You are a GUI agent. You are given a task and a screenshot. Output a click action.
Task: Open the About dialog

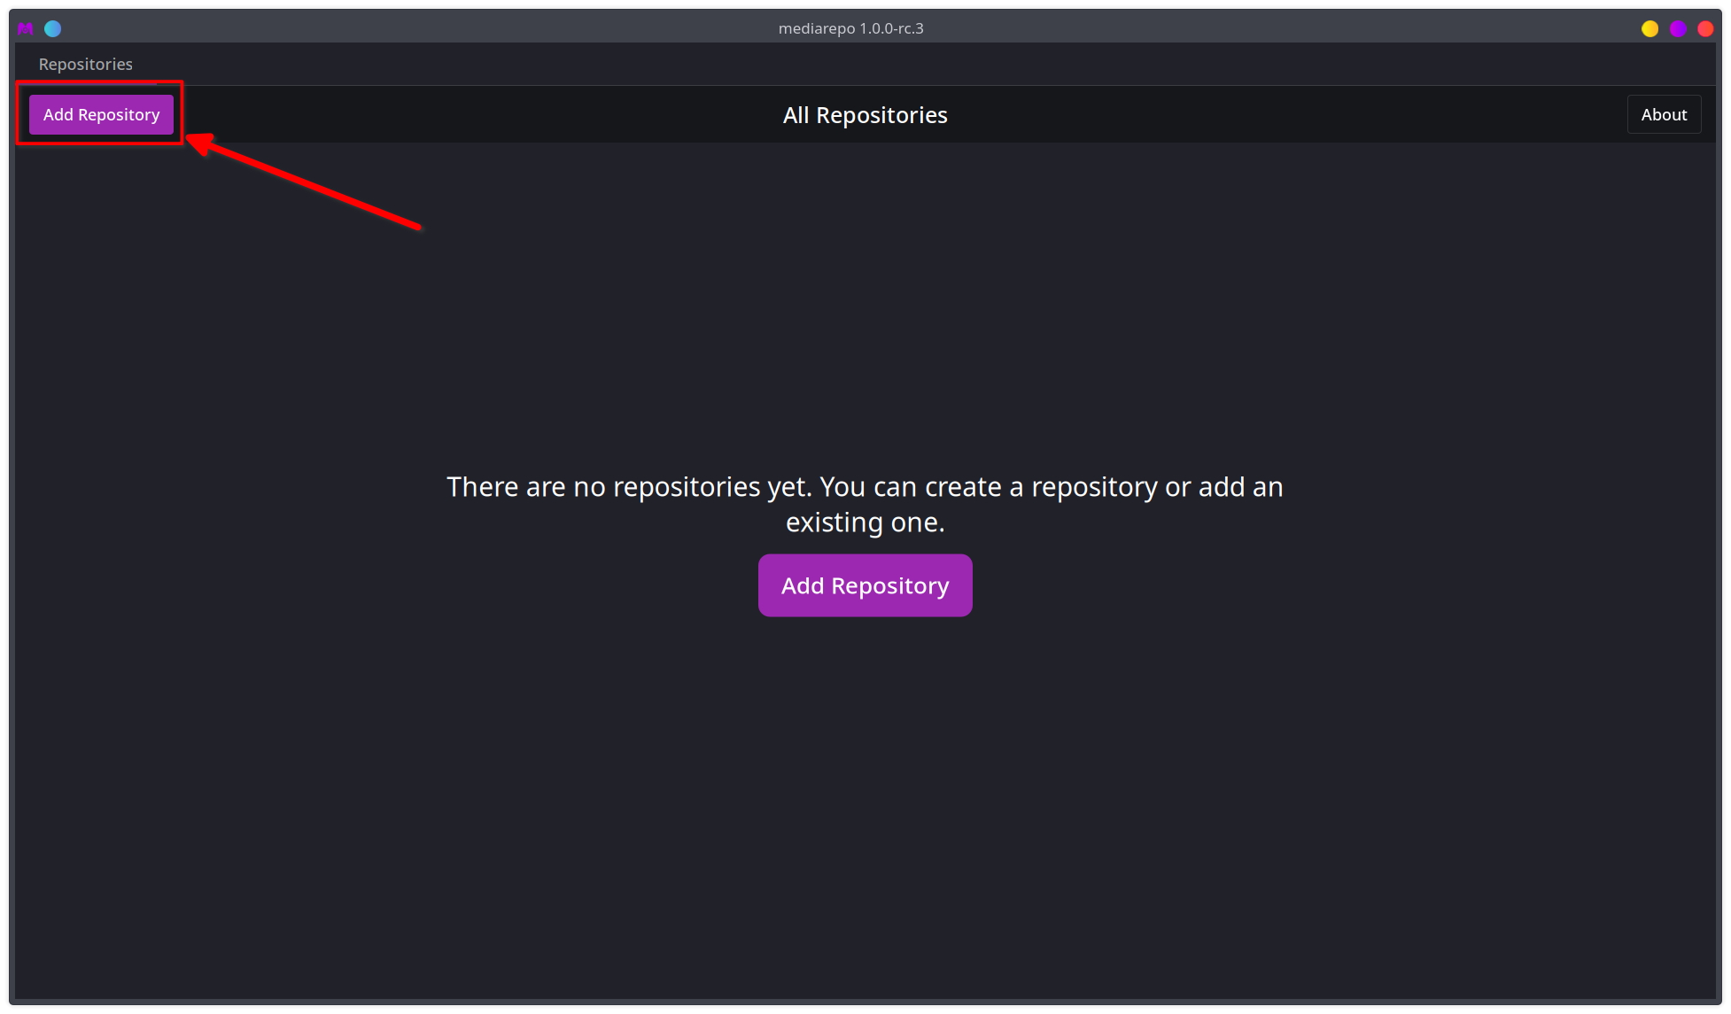point(1664,114)
